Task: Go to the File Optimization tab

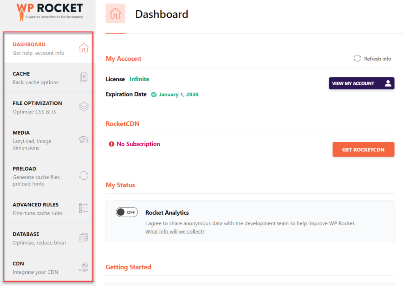Action: pos(49,107)
